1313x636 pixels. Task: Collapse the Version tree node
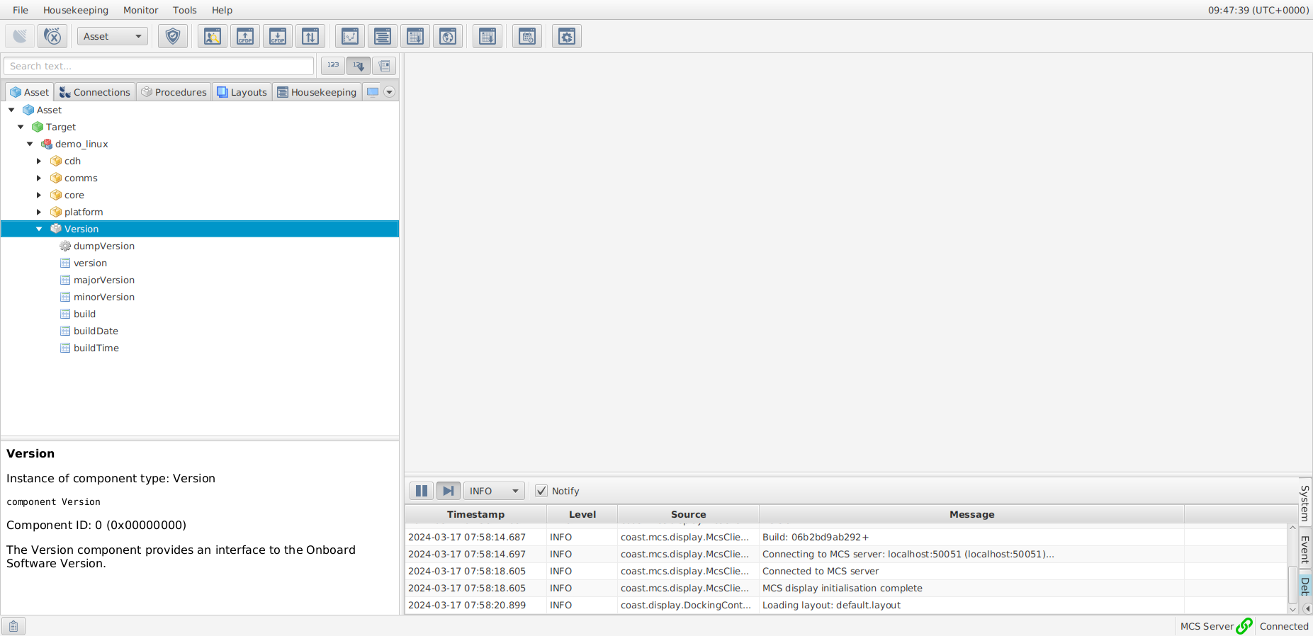click(x=39, y=229)
